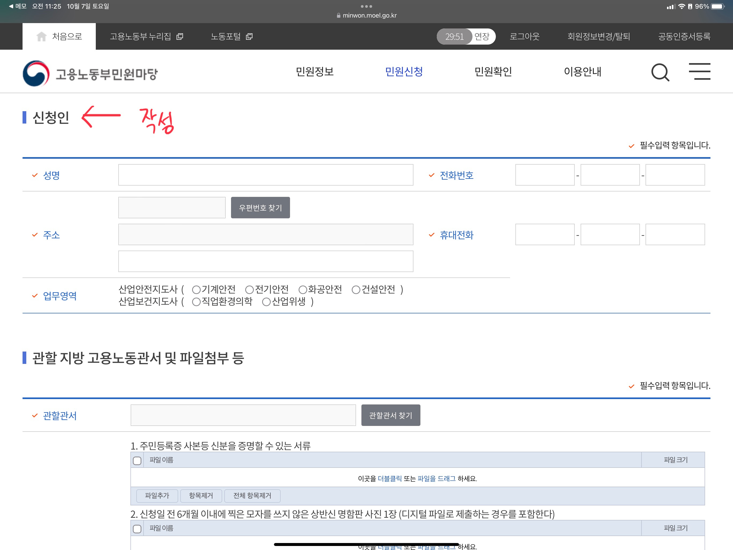733x550 pixels.
Task: Click the 우편번호 찾기 button
Action: tap(260, 208)
